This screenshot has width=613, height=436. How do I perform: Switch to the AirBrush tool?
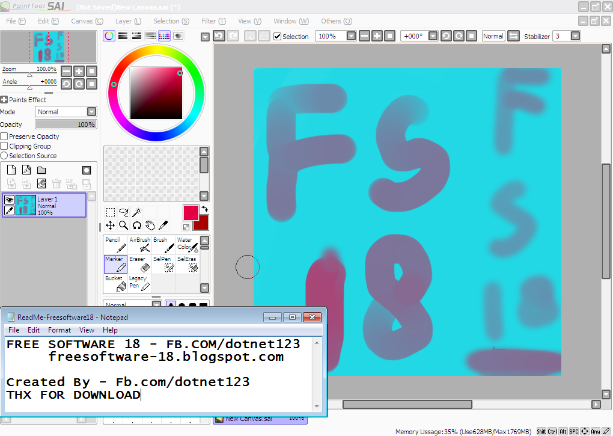[x=140, y=244]
